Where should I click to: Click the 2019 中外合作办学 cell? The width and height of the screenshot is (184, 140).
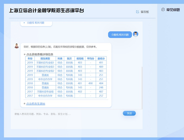tap(45, 79)
